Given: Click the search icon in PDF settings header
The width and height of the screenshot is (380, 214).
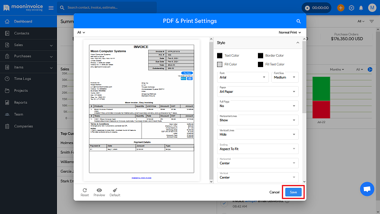Looking at the screenshot, I should tap(299, 21).
